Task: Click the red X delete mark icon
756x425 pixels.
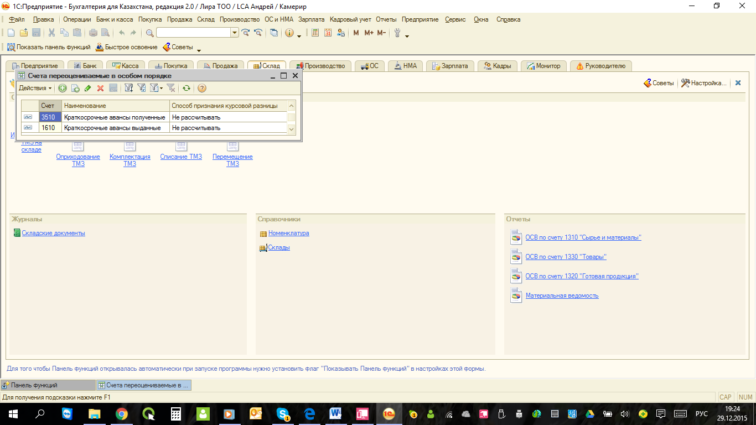Action: click(100, 88)
